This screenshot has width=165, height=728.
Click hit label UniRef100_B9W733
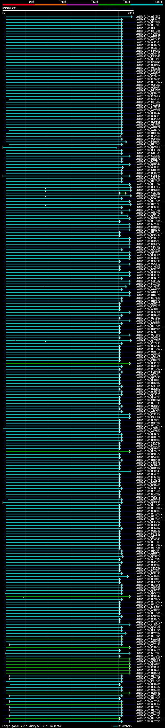tap(148, 670)
